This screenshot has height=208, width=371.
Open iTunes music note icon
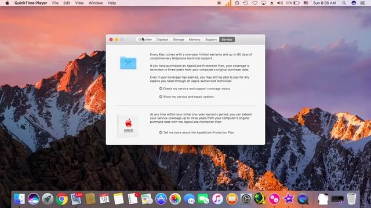pyautogui.click(x=217, y=199)
